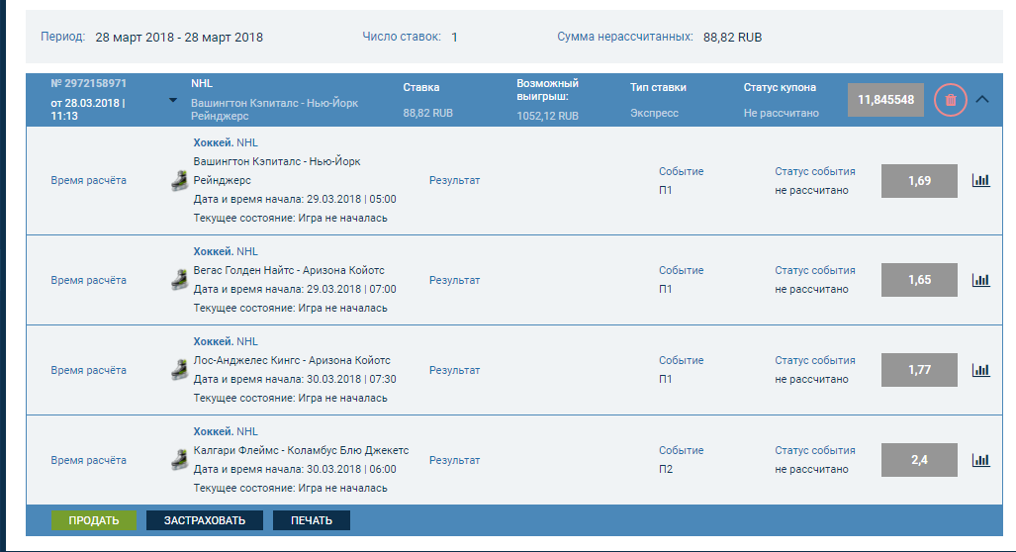Click Время расчёта in Calgary Flames row
The width and height of the screenshot is (1016, 552).
pos(88,460)
